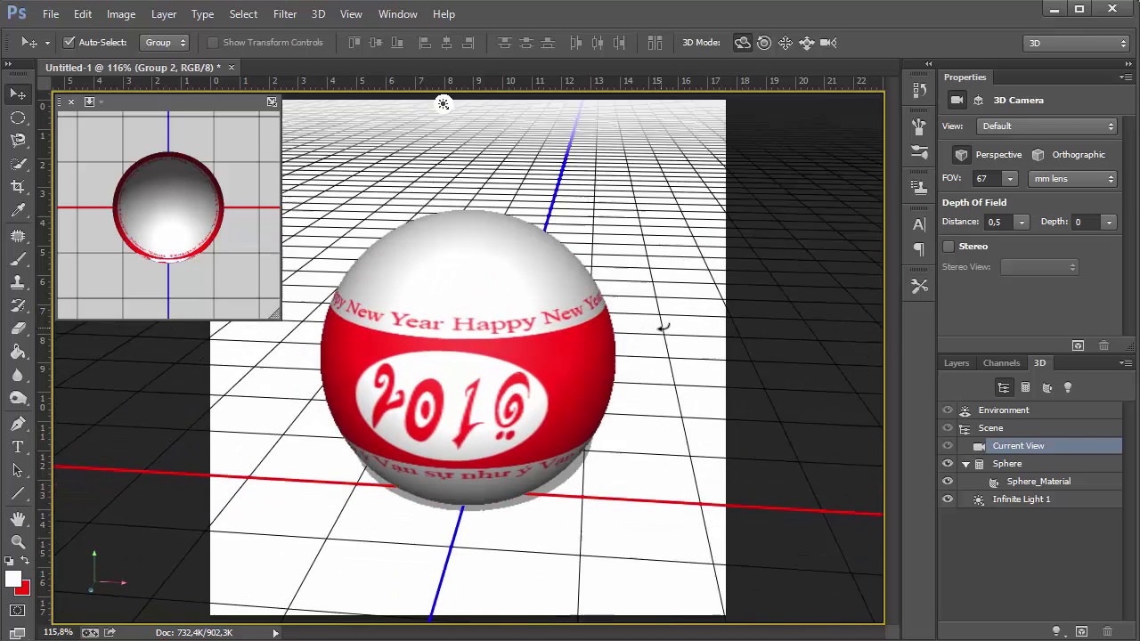Pick the Horizontal Type tool

coord(18,446)
